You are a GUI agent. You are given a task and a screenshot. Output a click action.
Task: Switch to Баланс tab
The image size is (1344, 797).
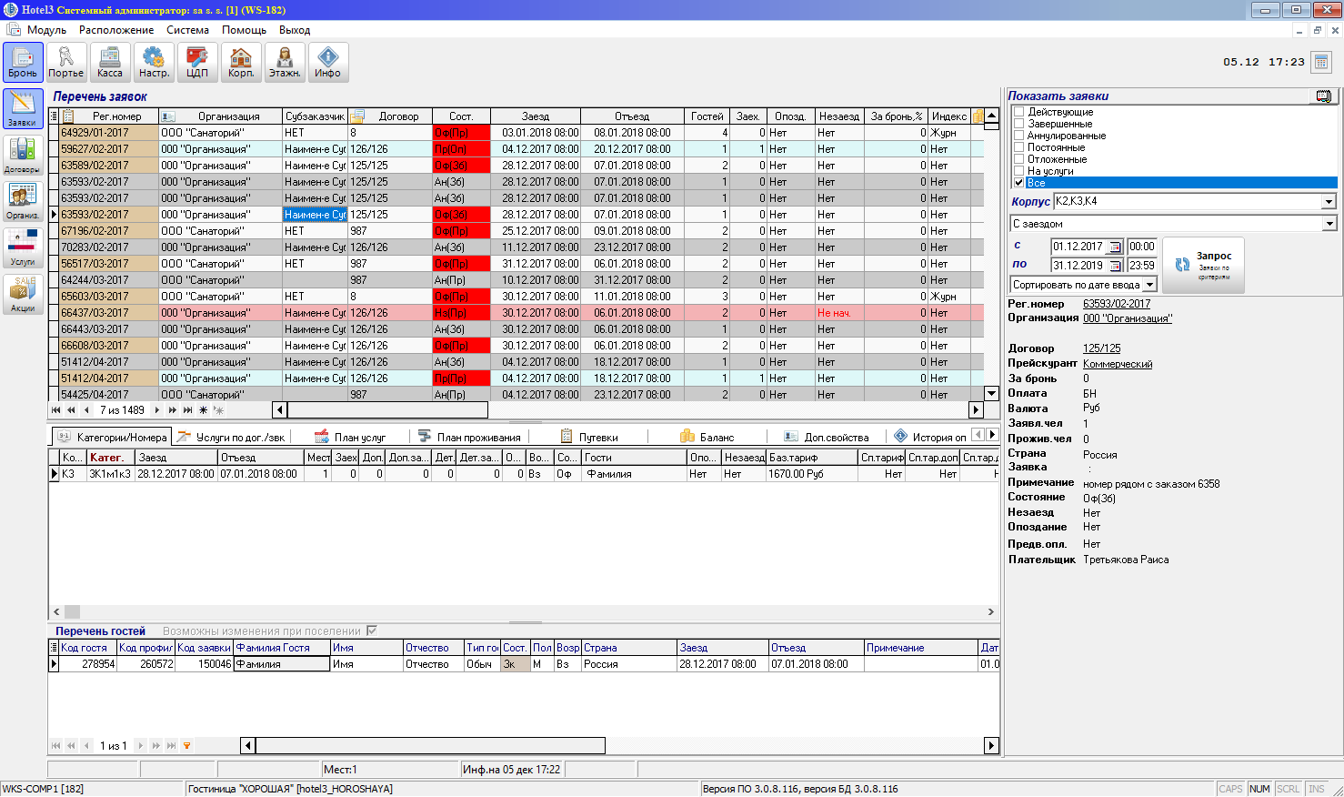[x=707, y=437]
